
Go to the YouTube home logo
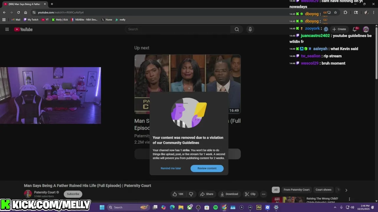23,29
